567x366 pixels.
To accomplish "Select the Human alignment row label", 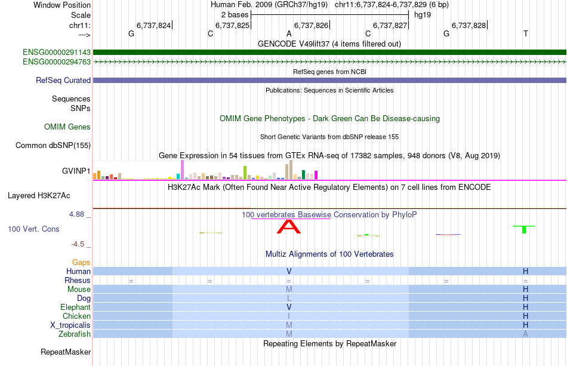I will 78,271.
